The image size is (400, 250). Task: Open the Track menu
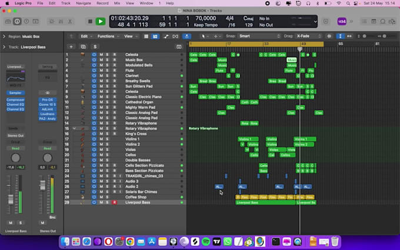(65, 4)
